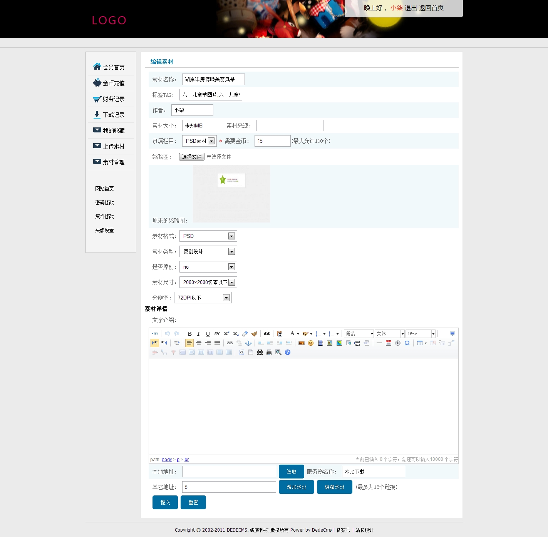This screenshot has width=548, height=537.
Task: Switch editor to HTML source mode
Action: [155, 334]
